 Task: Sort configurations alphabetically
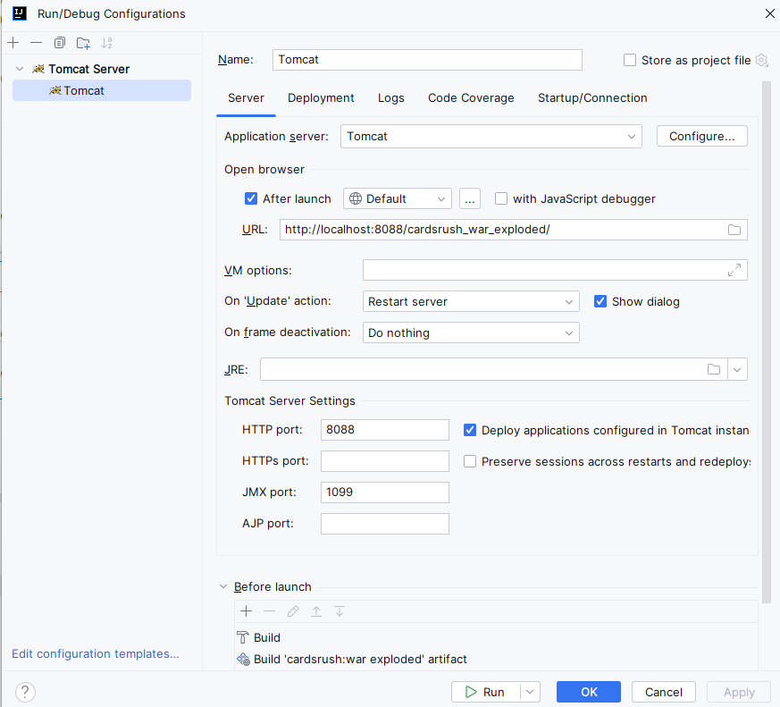point(106,43)
